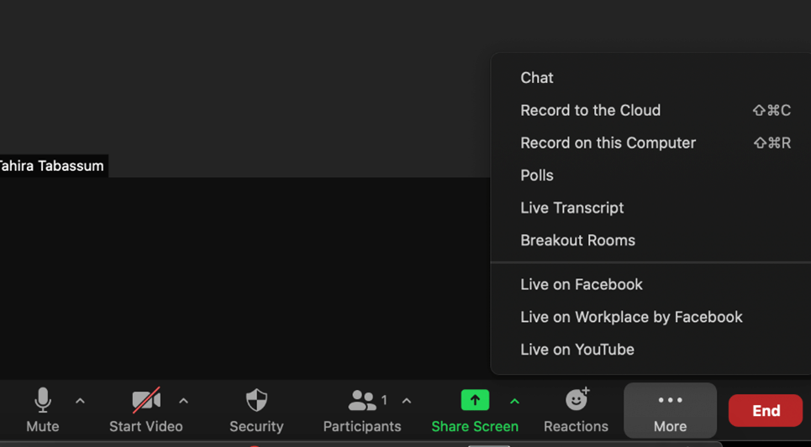Click the Tahira Tabassum name label
Image resolution: width=811 pixels, height=447 pixels.
(x=53, y=166)
